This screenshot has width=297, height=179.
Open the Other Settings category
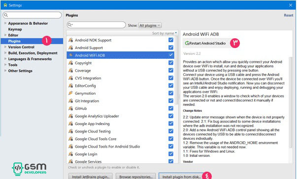(x=20, y=71)
